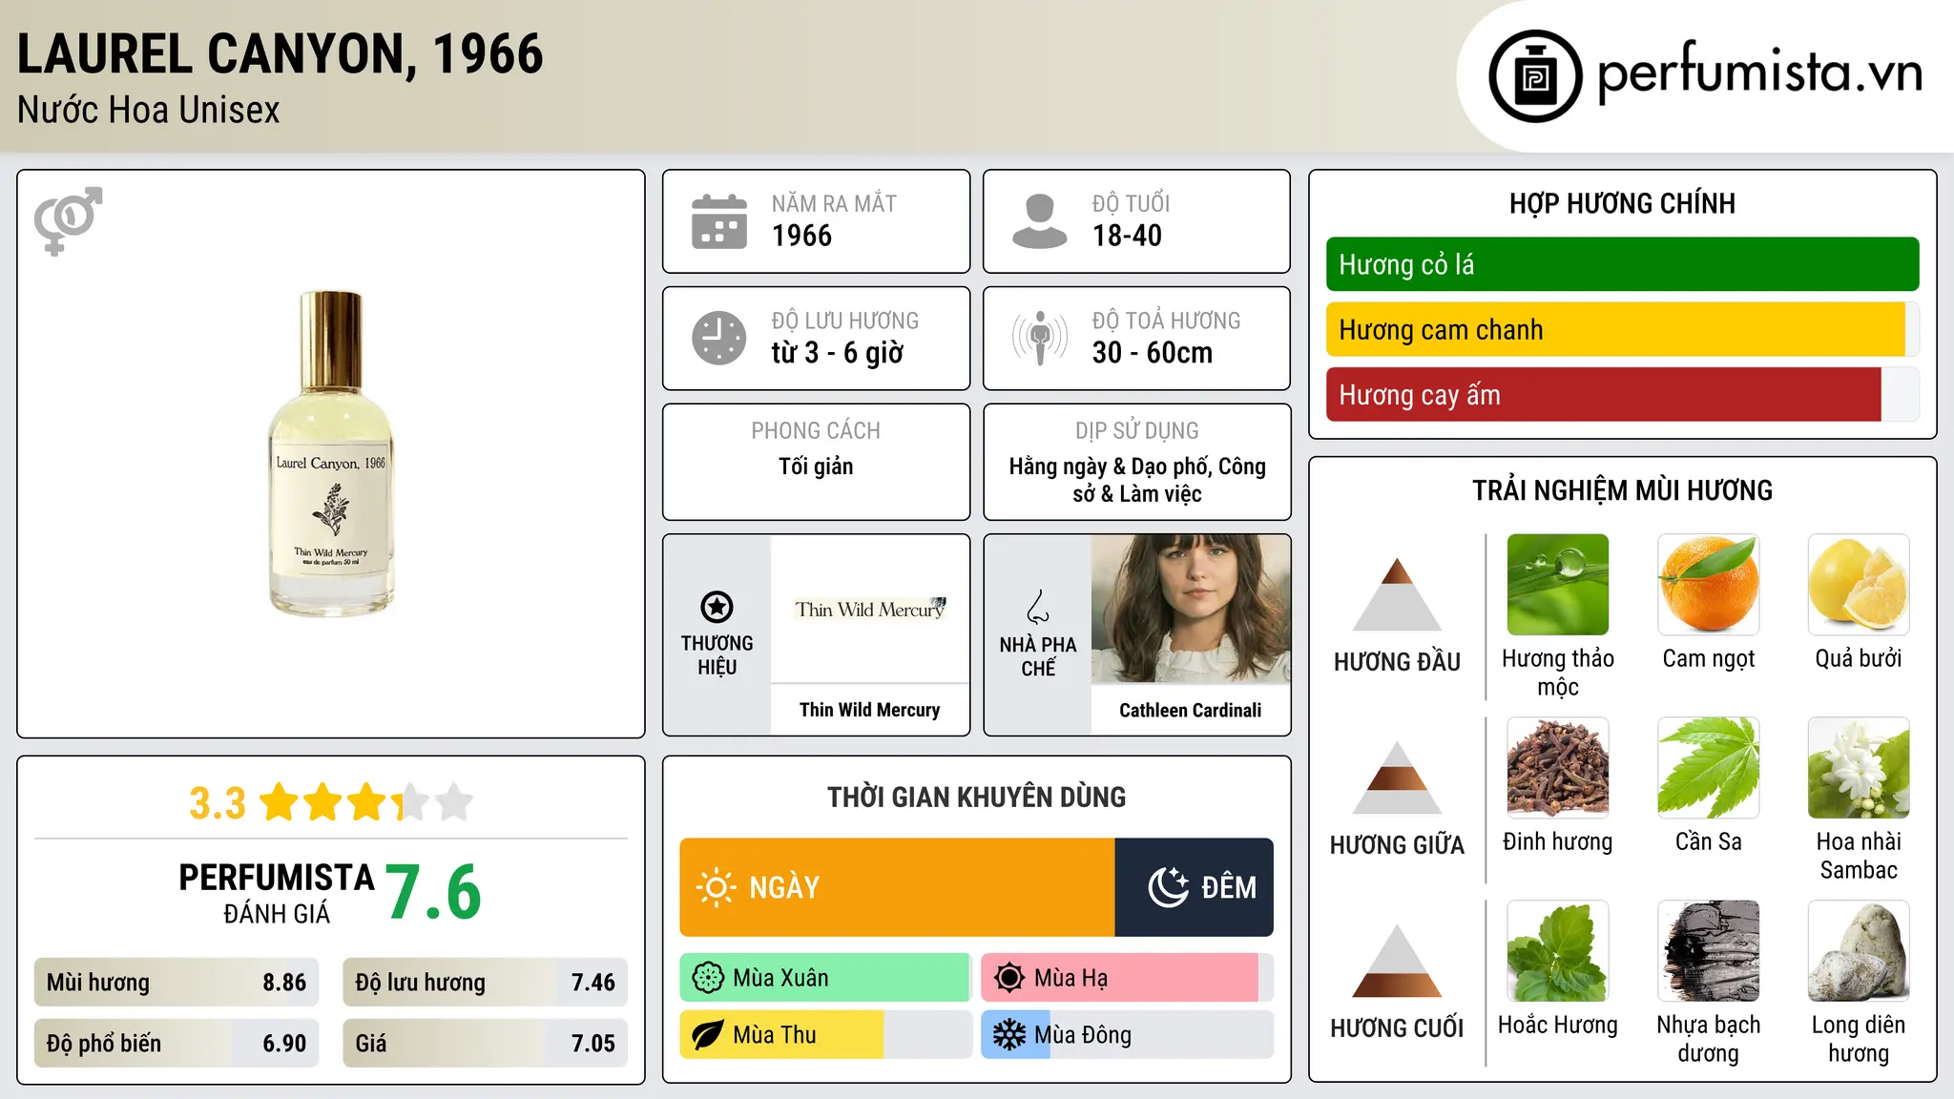Click the Thời gian khuyên dùng heading
This screenshot has height=1099, width=1954.
(977, 797)
